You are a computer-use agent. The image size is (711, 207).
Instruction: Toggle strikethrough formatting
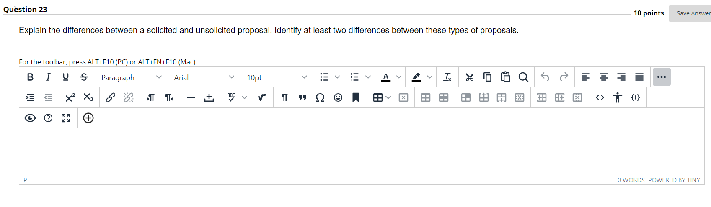coord(84,77)
